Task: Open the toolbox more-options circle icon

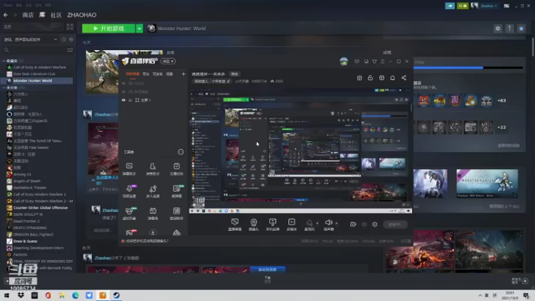Action: 181,152
